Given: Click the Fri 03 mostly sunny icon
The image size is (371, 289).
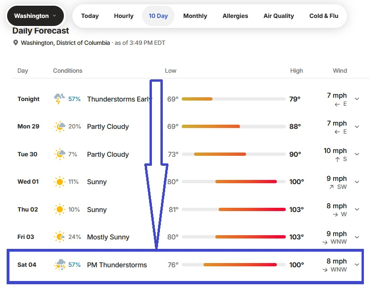Looking at the screenshot, I should coord(60,237).
